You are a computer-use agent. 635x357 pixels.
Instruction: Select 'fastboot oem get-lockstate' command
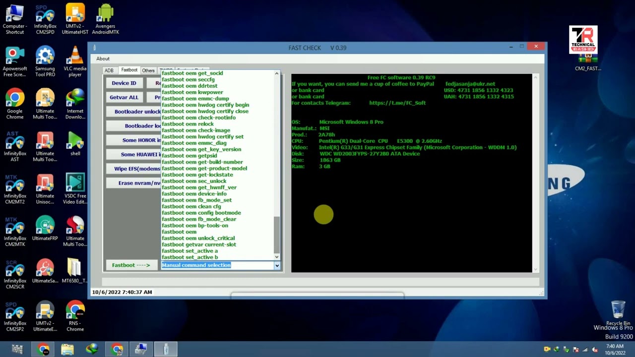197,175
